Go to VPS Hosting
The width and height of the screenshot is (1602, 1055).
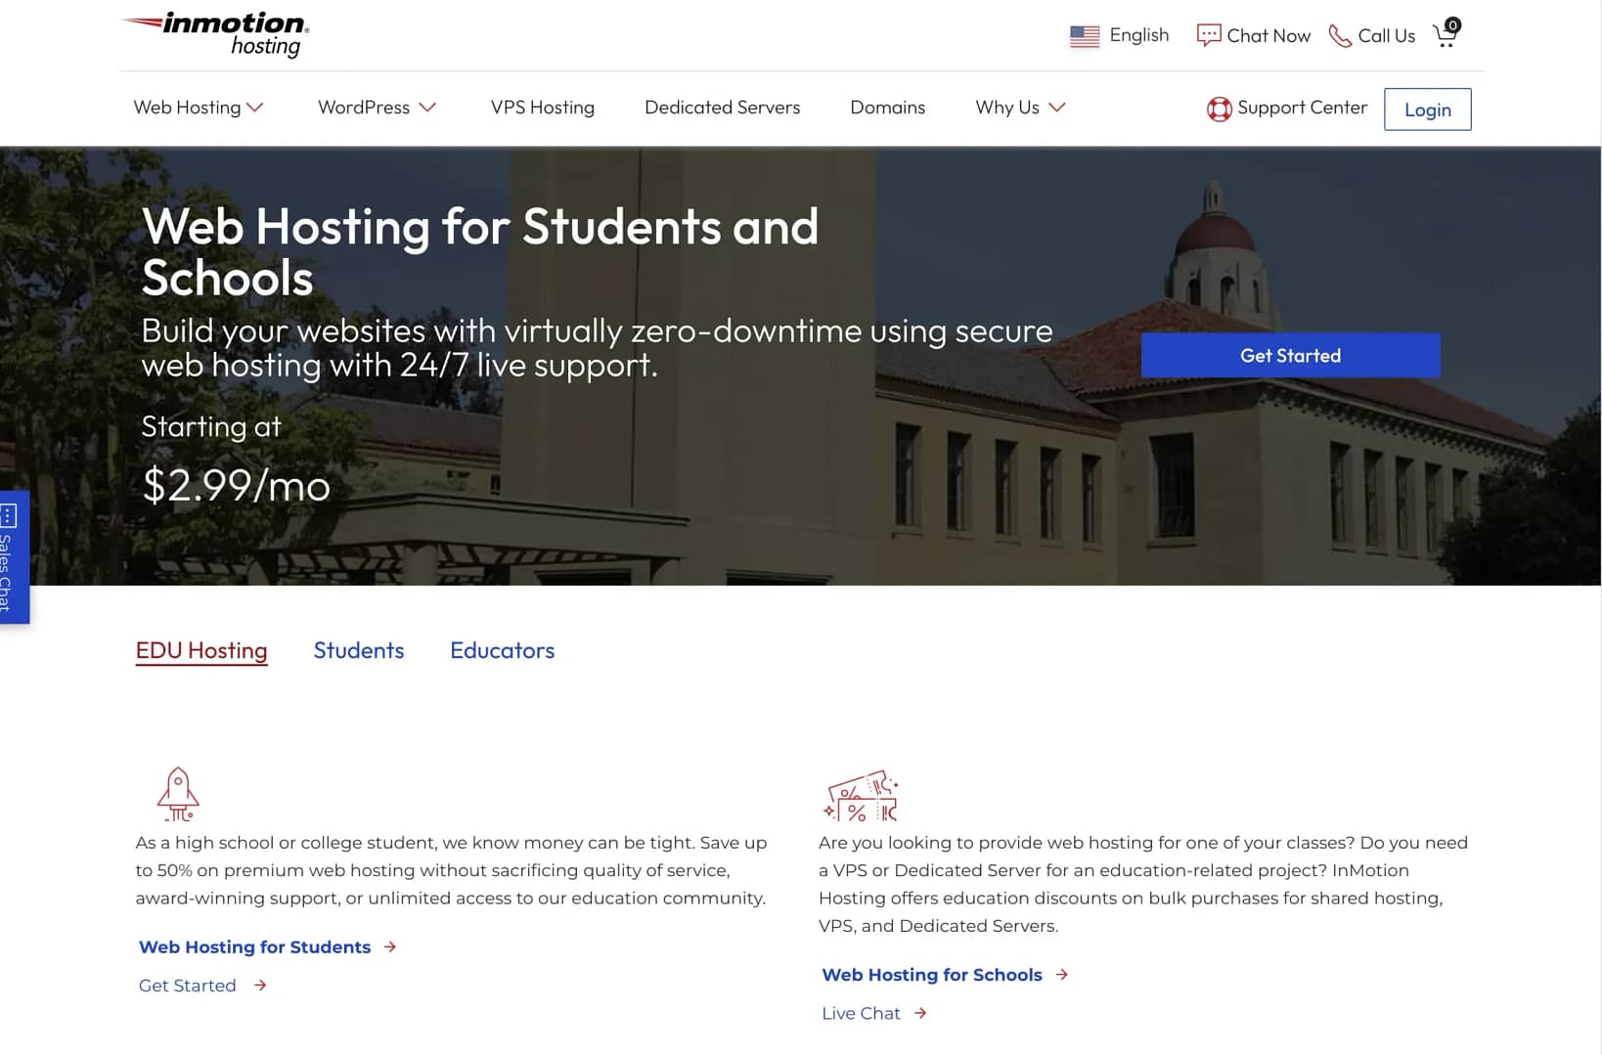pyautogui.click(x=543, y=108)
